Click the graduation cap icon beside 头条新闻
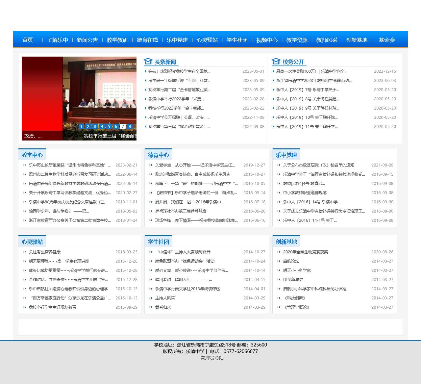The image size is (421, 384). (x=148, y=62)
